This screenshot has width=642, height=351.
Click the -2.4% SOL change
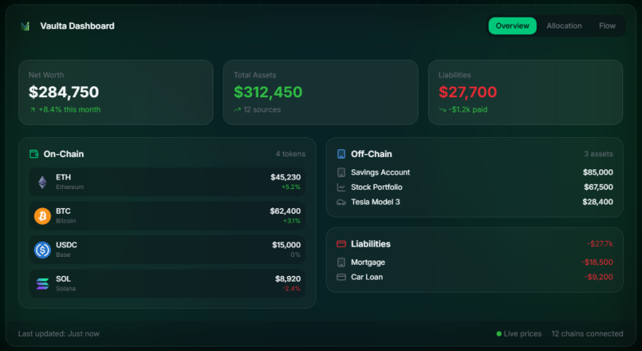[291, 289]
